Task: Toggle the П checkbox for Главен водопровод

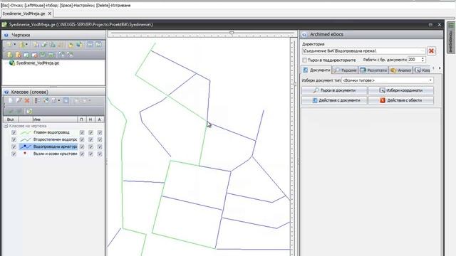Action: click(82, 133)
